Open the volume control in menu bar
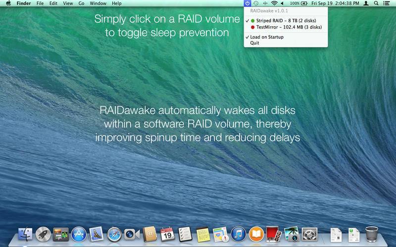Viewport: 396px width, 247px height. point(282,3)
